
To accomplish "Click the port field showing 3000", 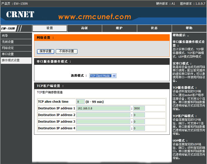I will tap(139, 108).
